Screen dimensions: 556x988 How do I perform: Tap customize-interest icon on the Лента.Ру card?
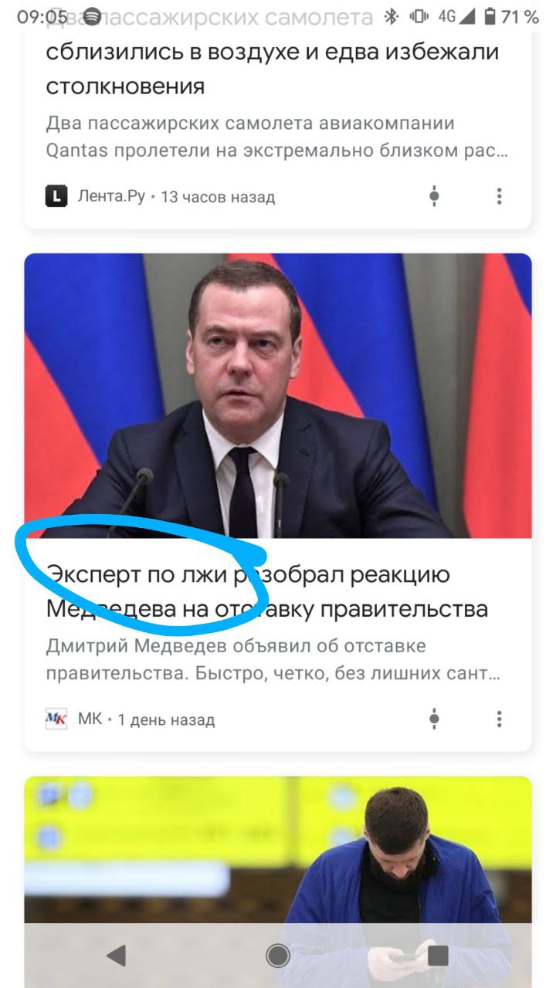click(435, 196)
